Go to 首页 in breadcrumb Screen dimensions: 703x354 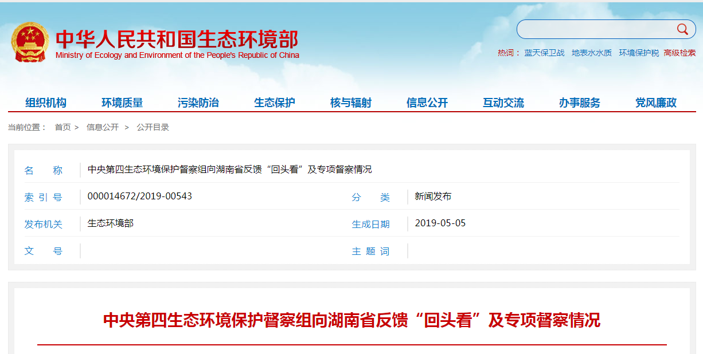coord(63,127)
